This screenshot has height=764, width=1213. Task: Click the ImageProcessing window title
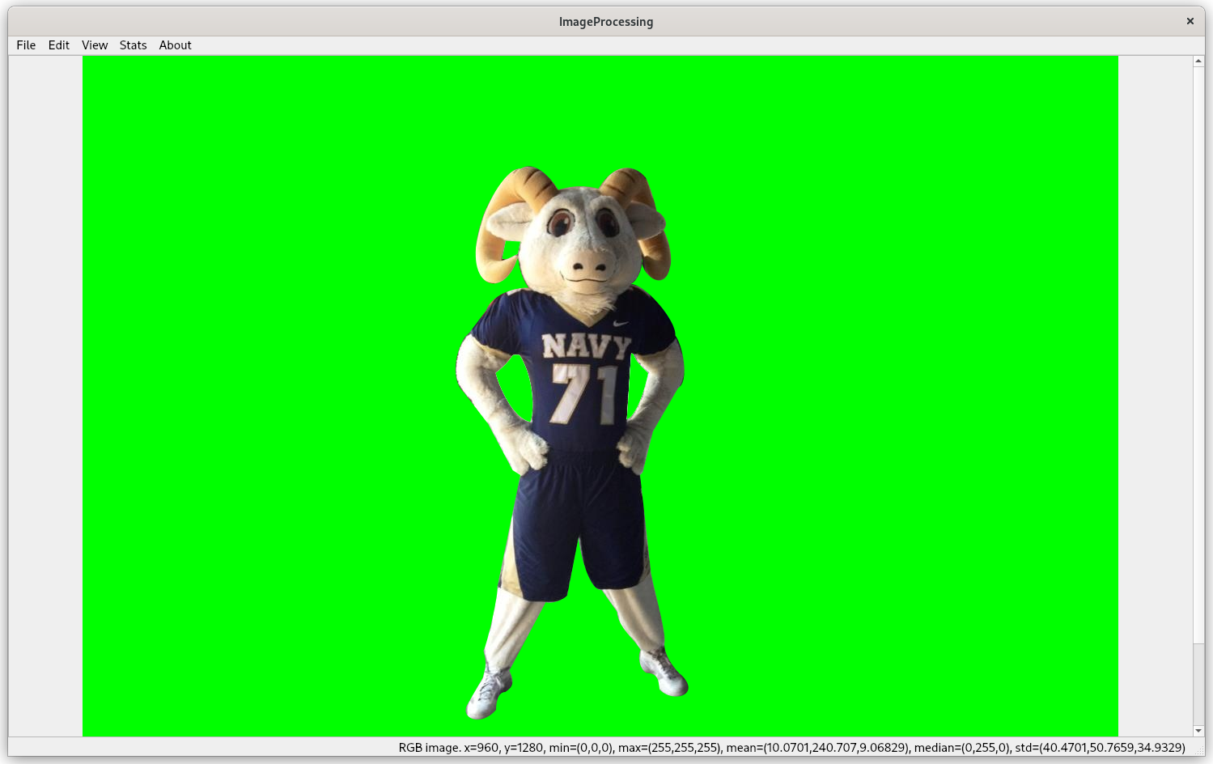[606, 22]
